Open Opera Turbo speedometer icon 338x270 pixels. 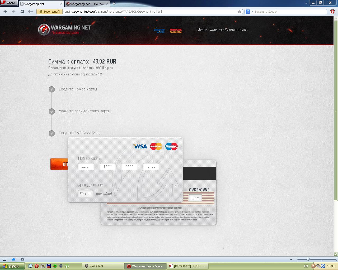point(22,259)
